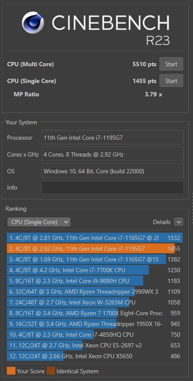Click the orange Your Score color swatch

11,371
